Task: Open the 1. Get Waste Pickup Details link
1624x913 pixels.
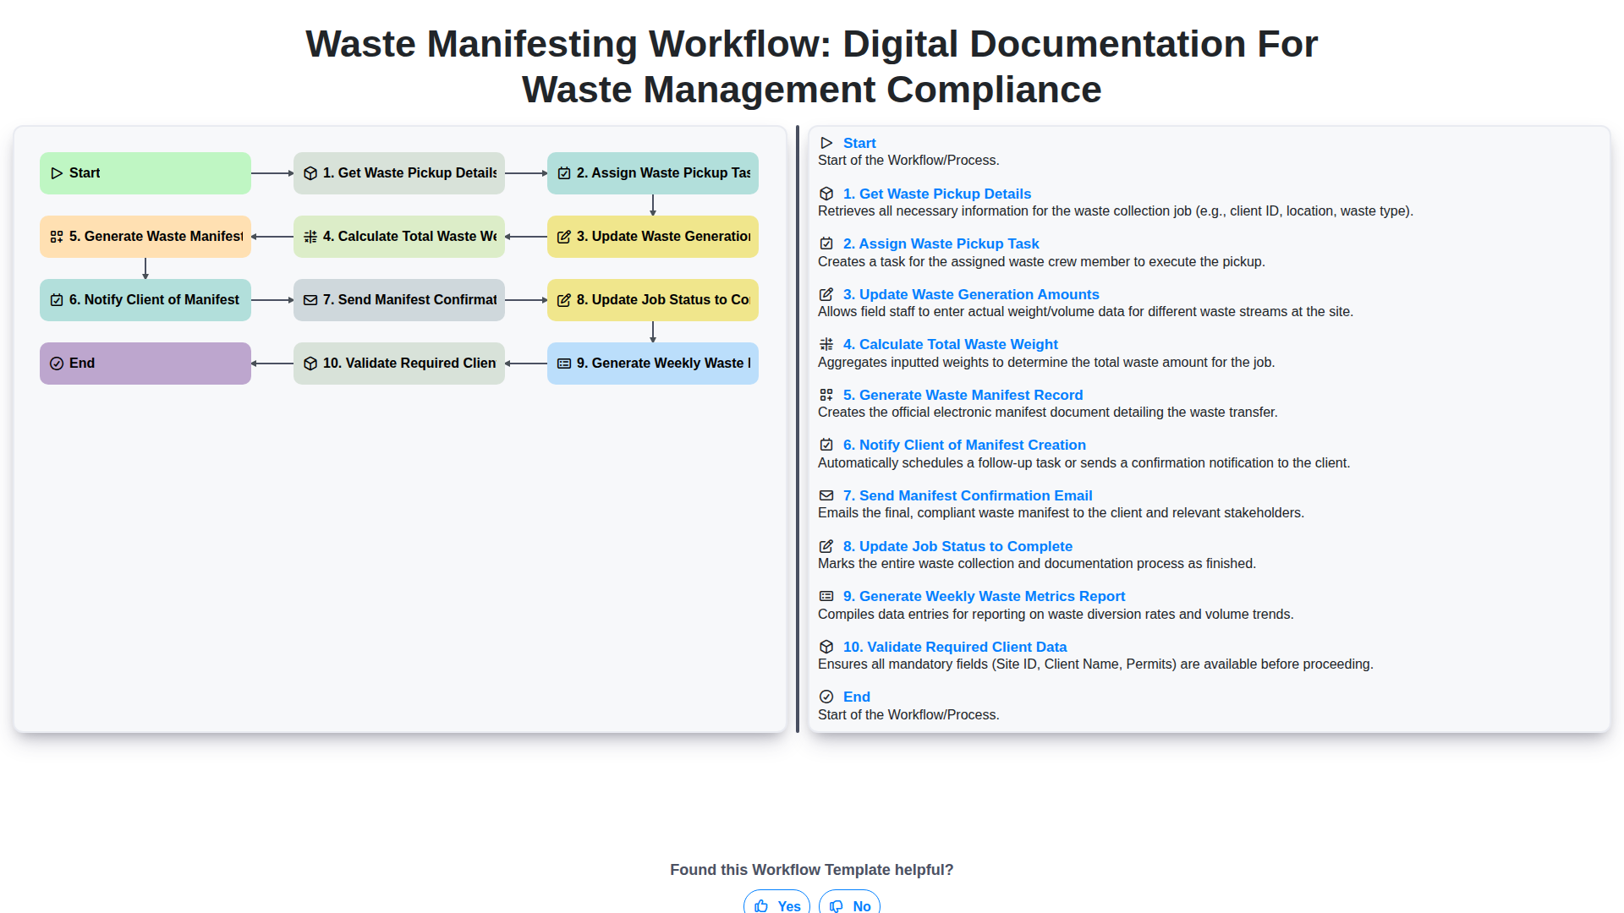Action: tap(936, 194)
